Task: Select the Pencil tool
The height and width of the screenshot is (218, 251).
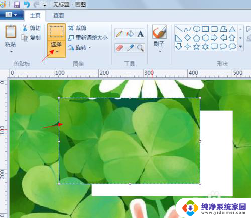Action: click(x=119, y=34)
